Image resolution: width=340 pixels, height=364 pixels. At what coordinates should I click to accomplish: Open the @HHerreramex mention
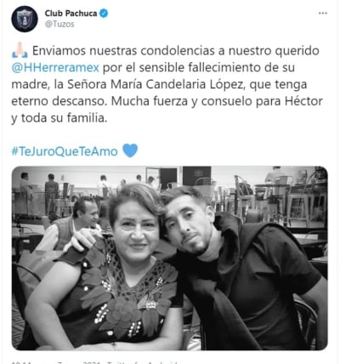coord(55,68)
